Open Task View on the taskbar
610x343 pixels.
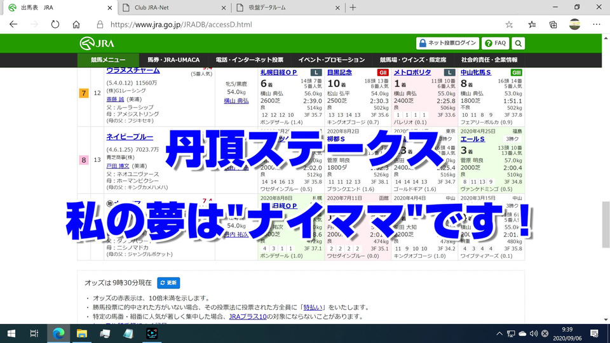click(34, 333)
